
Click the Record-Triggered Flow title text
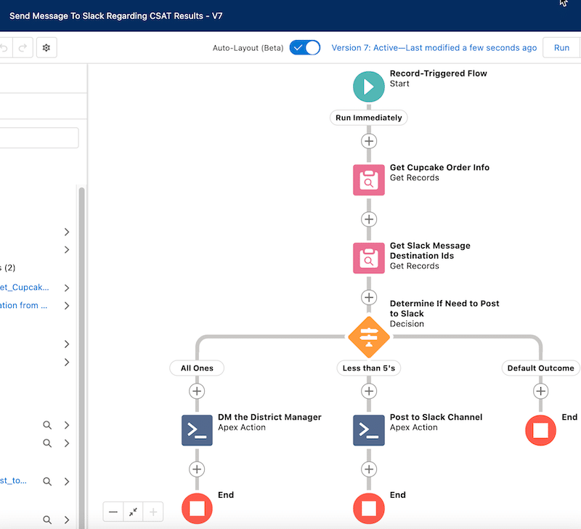click(439, 73)
